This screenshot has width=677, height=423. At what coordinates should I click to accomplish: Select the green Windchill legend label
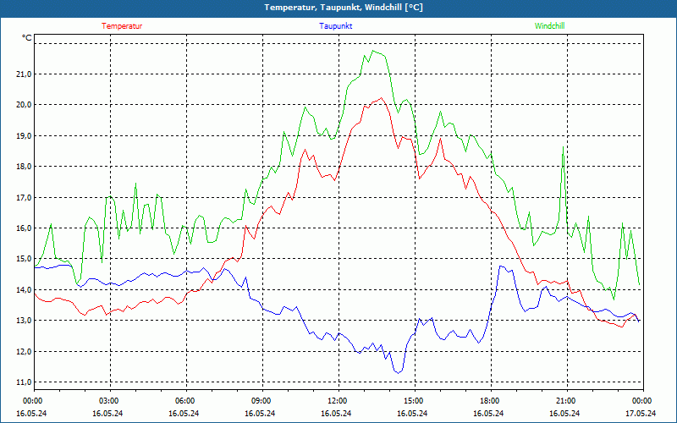click(x=549, y=26)
